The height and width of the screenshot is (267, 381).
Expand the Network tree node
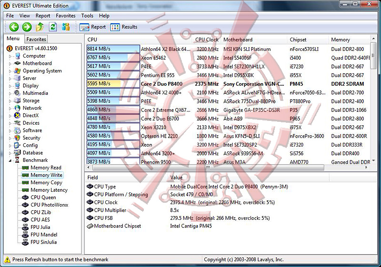(10, 109)
